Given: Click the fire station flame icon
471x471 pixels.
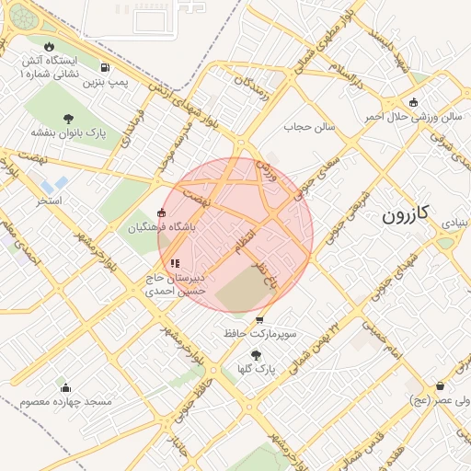Looking at the screenshot, I should 49,47.
